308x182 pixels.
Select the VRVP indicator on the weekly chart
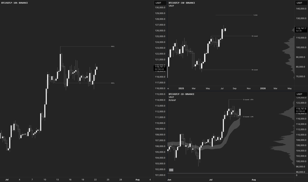click(171, 6)
